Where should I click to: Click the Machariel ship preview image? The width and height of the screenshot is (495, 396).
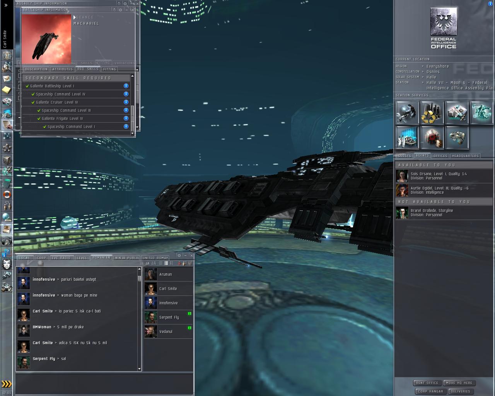pyautogui.click(x=46, y=39)
